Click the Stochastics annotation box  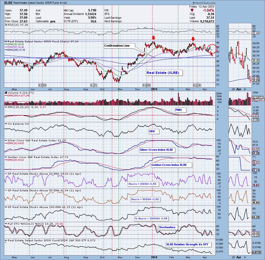tap(168, 227)
